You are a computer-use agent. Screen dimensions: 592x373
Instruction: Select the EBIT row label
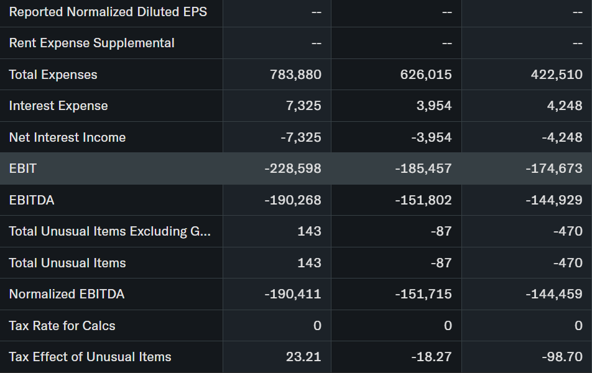22,168
